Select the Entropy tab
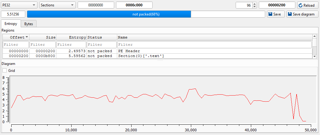Viewport: 320px width, 135px height. tap(11, 24)
